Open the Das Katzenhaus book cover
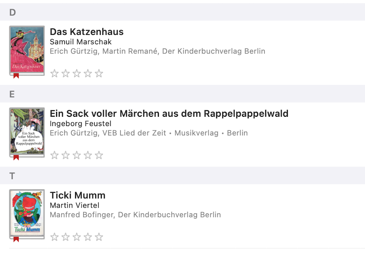This screenshot has width=365, height=257. pyautogui.click(x=27, y=49)
